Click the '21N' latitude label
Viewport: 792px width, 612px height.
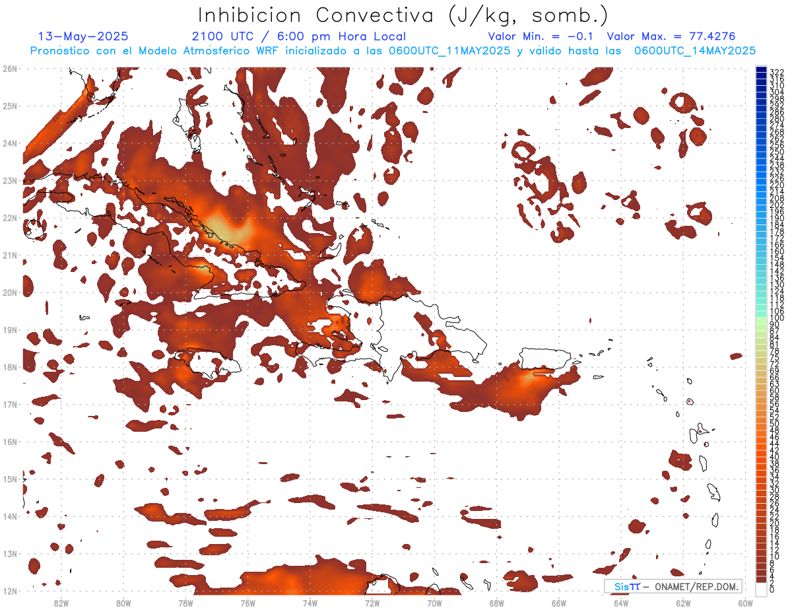tap(9, 255)
